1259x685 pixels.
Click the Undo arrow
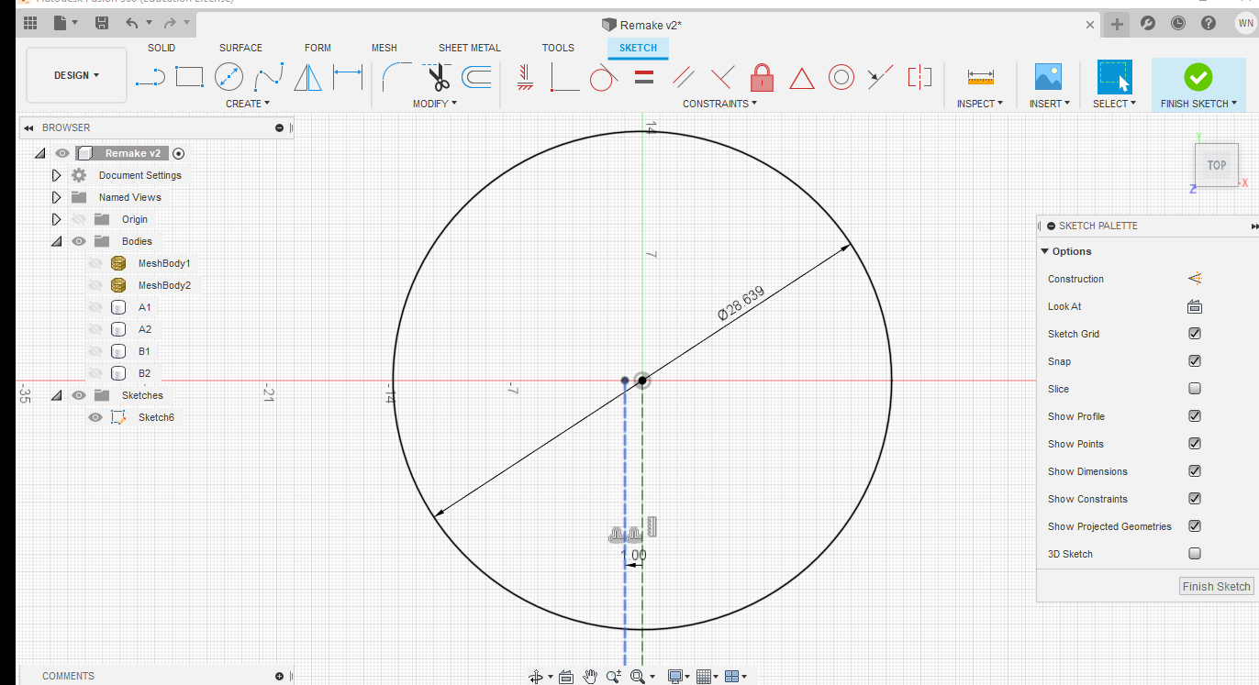coord(132,23)
